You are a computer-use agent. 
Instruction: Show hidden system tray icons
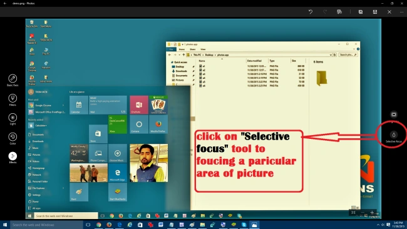point(378,225)
